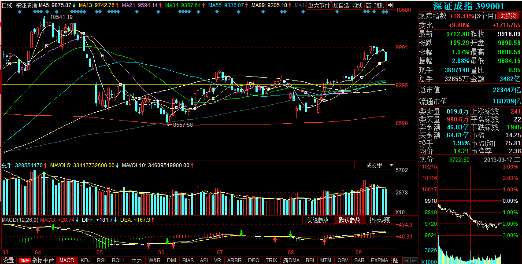Switch to the MTM indicator tab

pos(326,260)
